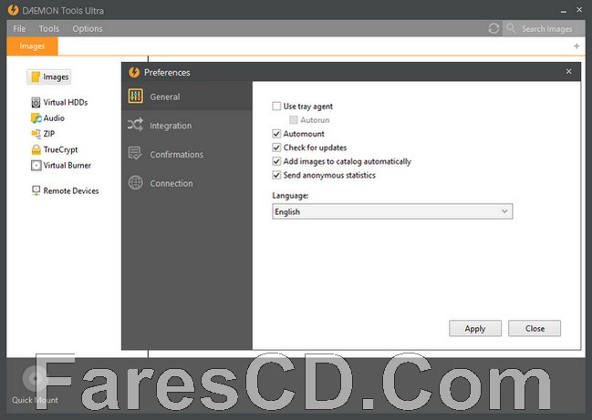The width and height of the screenshot is (592, 420).
Task: Click the TrueCrypt lock icon
Action: point(36,149)
